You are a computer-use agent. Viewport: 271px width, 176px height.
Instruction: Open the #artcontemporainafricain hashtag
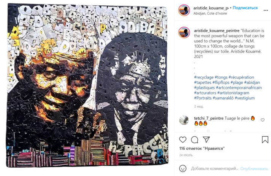point(239,88)
